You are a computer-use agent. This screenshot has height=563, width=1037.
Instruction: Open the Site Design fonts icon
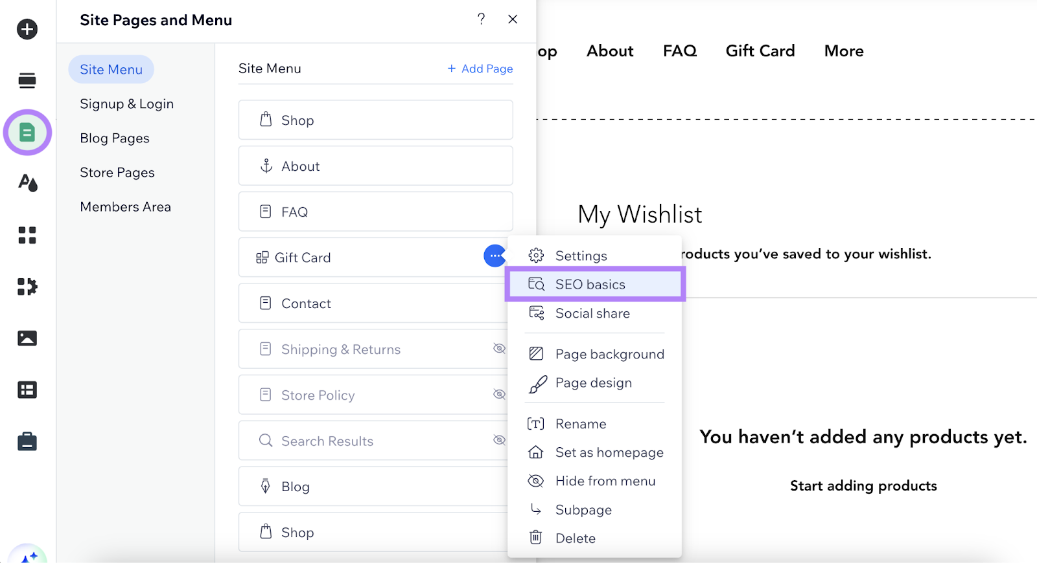click(x=27, y=183)
